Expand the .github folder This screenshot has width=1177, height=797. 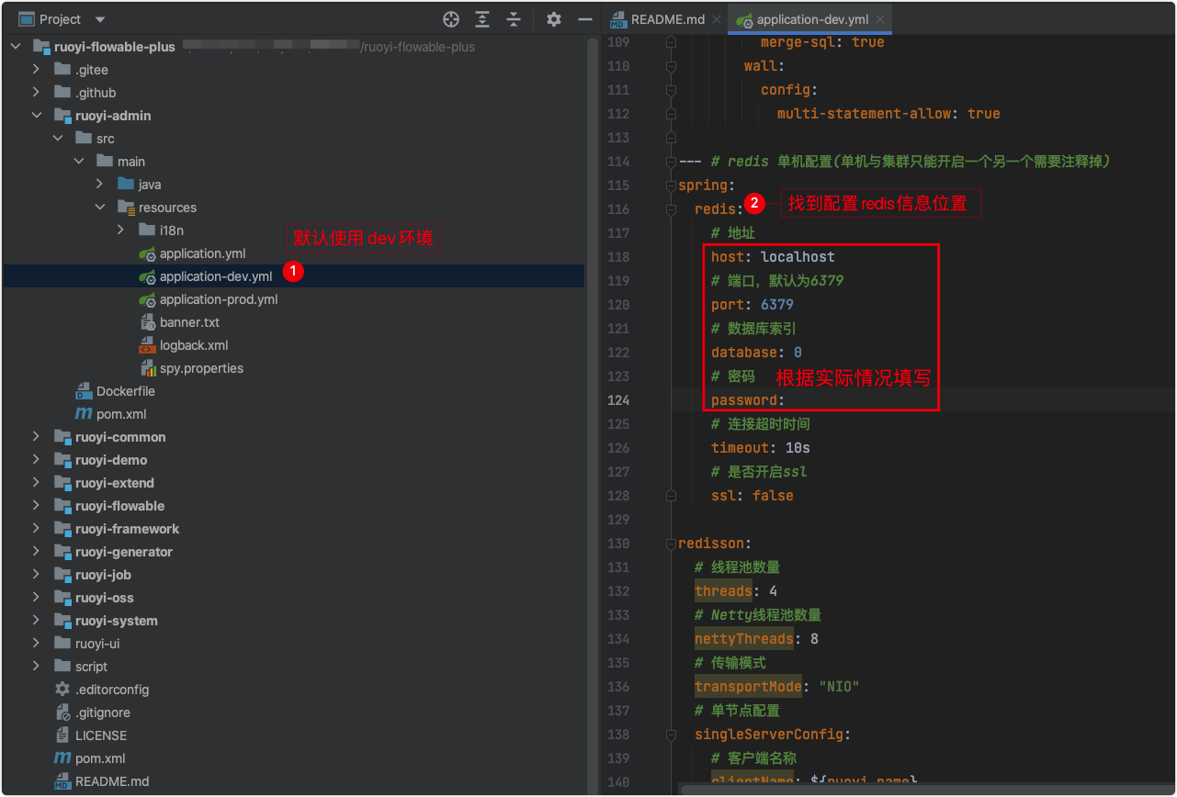[36, 93]
